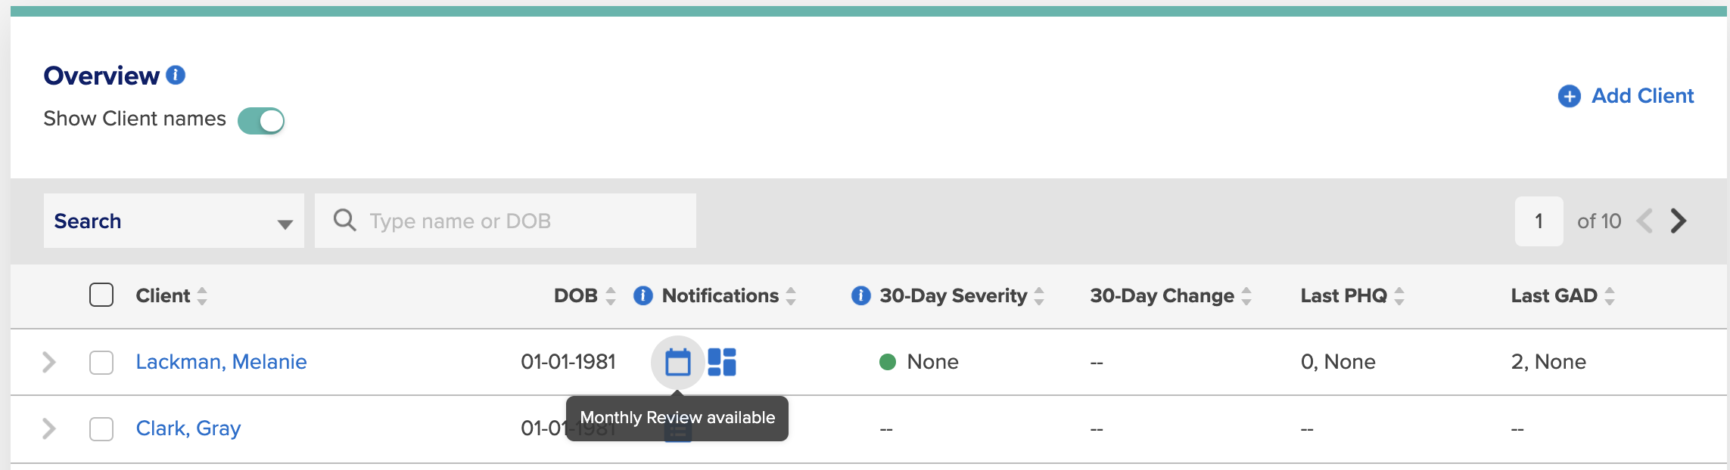Click the Notifications info icon
The image size is (1730, 470).
coord(643,295)
